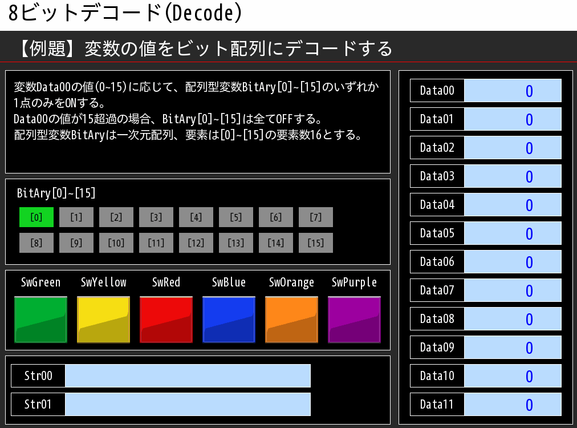Toggle the BitAry [8] bit
Image resolution: width=577 pixels, height=428 pixels.
click(x=36, y=243)
